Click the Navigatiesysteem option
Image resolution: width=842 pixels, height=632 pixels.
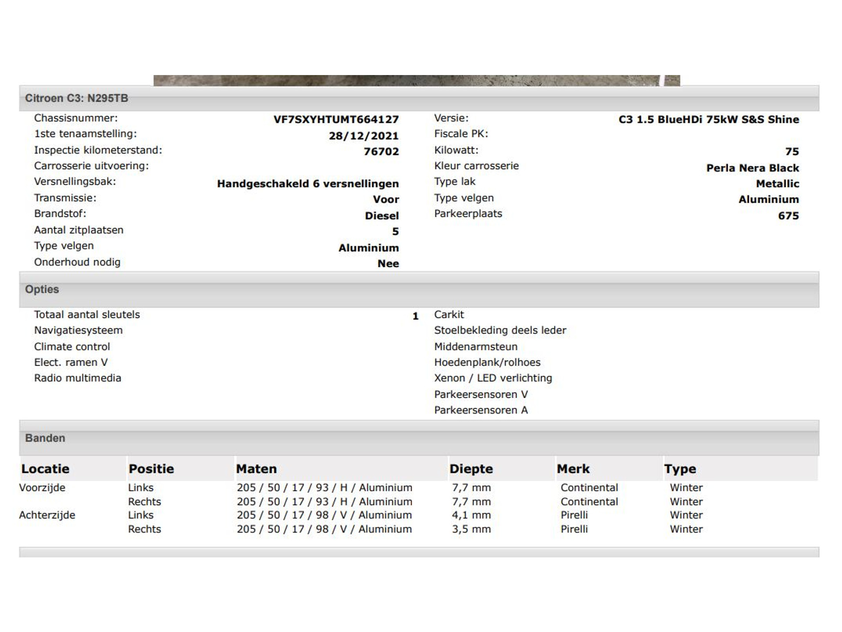78,330
